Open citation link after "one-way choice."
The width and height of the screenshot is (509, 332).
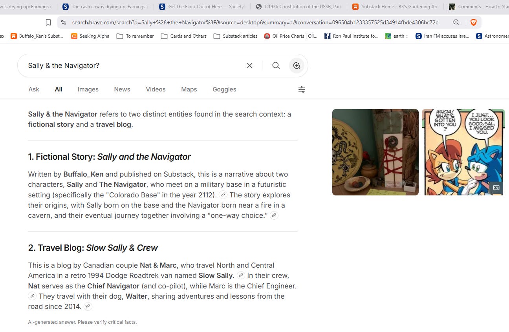(274, 215)
